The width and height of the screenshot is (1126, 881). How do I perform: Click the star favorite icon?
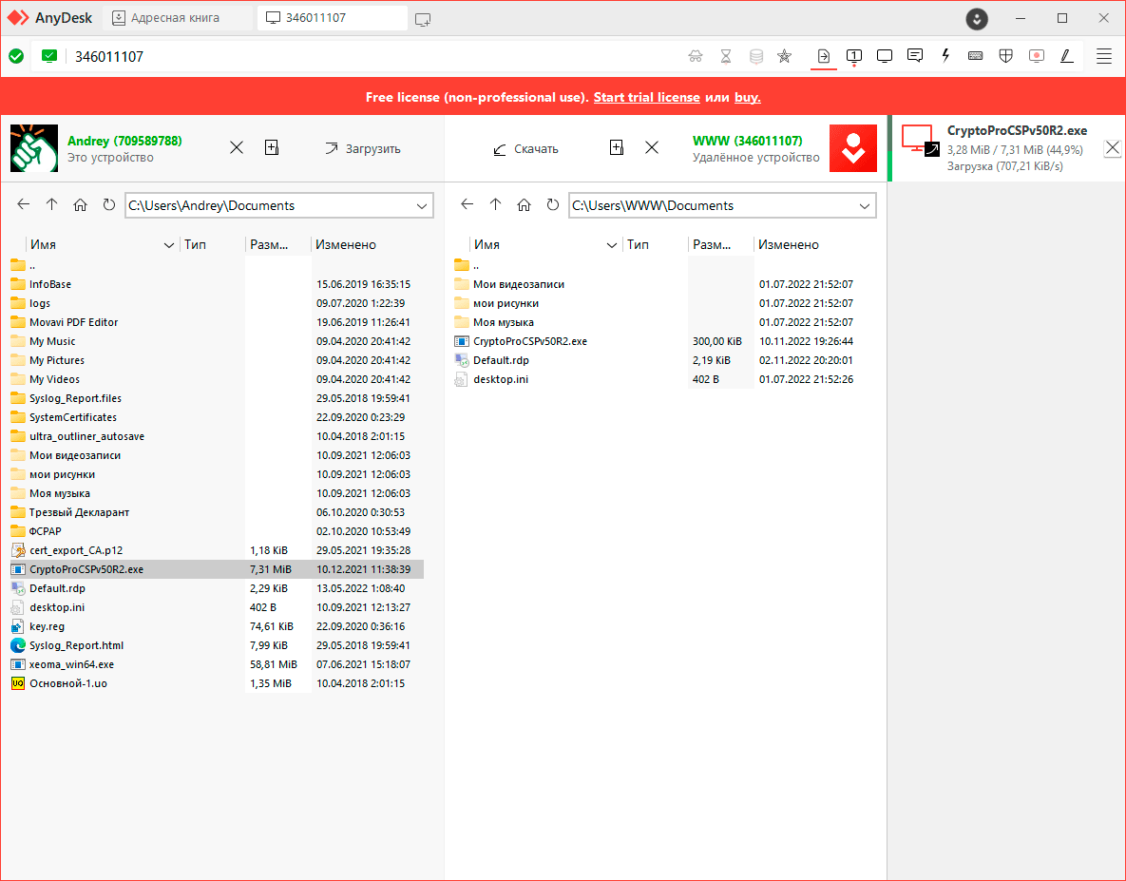click(784, 56)
